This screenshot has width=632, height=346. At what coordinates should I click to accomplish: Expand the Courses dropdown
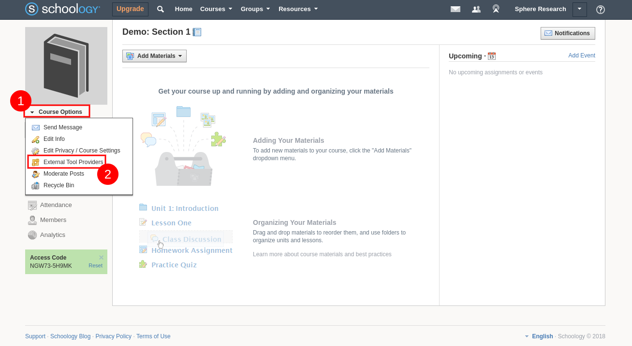[216, 9]
